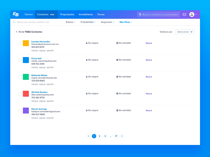Viewport: 210px width, 157px height.
Task: Click the EB logo icon
Action: click(16, 15)
